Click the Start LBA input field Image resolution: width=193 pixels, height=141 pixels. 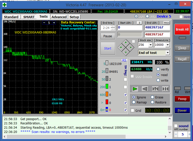click(130, 27)
